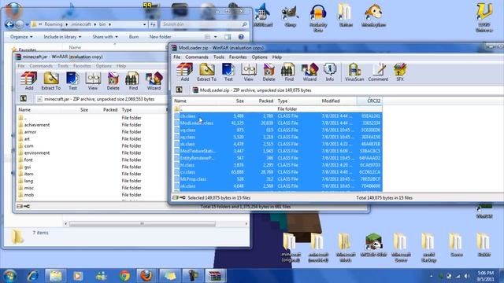Expand Explorer address bar history dropdown
Viewport: 504px width, 283px height.
tap(144, 24)
